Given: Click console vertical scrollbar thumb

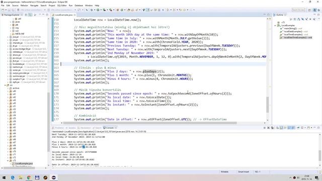Looking at the screenshot, I should coord(320,155).
